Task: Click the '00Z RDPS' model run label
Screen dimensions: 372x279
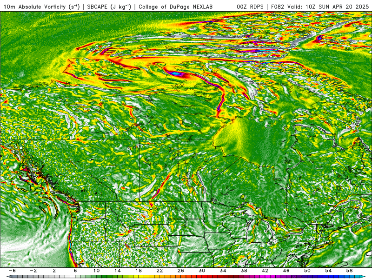Action: (250, 7)
